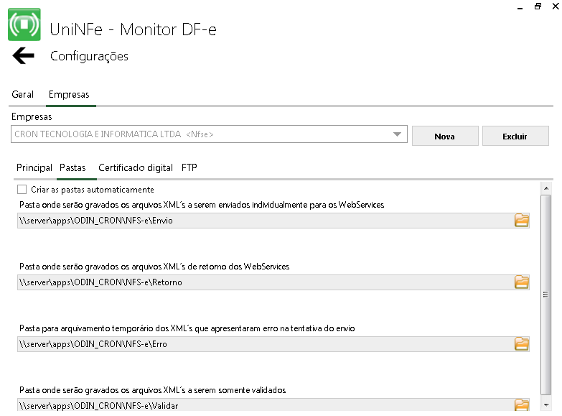This screenshot has height=416, width=562.
Task: Browse folder for the Erro path
Action: point(522,344)
